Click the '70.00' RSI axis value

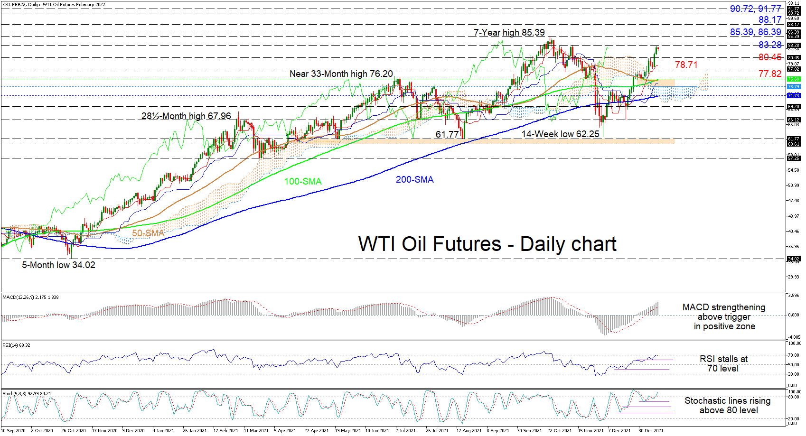[795, 355]
